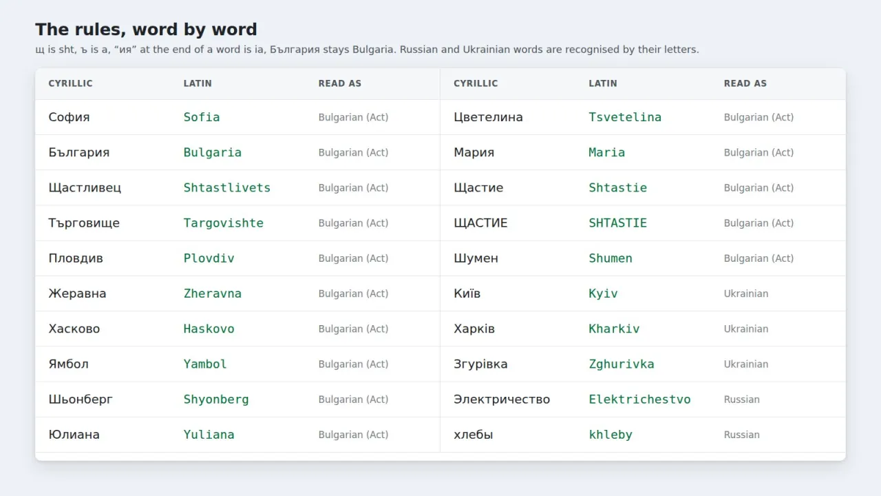Screen dimensions: 881x496
Task: Click the Latin result Haskovo
Action: click(209, 329)
